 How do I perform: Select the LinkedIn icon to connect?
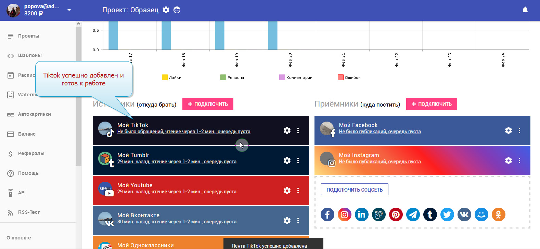(361, 215)
